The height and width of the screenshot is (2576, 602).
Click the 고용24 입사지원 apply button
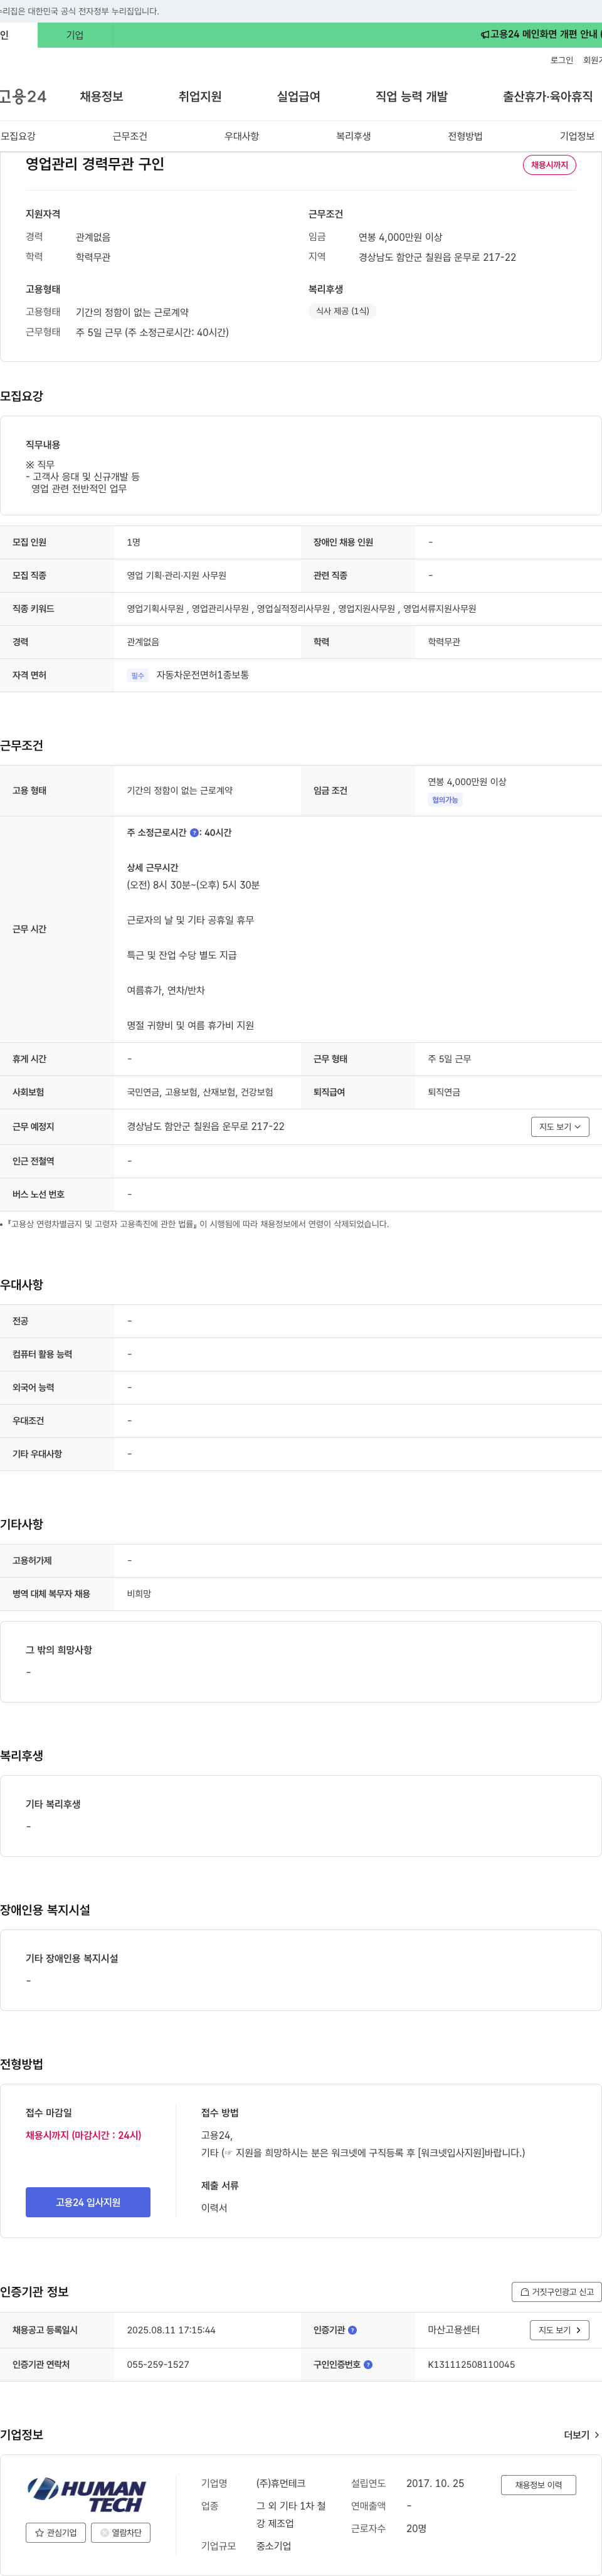(x=88, y=2202)
